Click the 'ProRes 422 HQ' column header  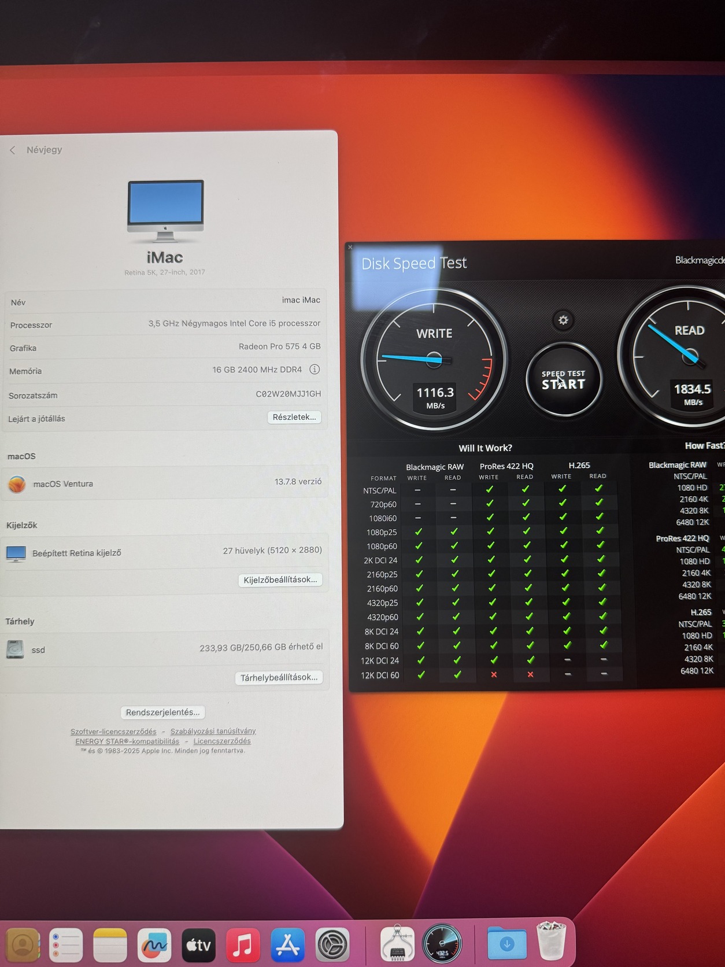click(x=506, y=466)
